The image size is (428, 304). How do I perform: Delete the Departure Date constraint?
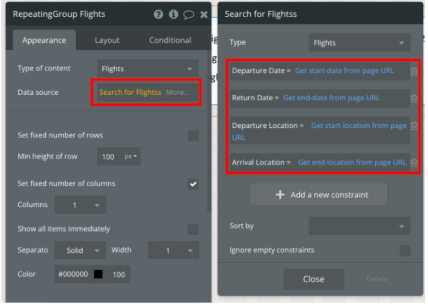[x=414, y=71]
